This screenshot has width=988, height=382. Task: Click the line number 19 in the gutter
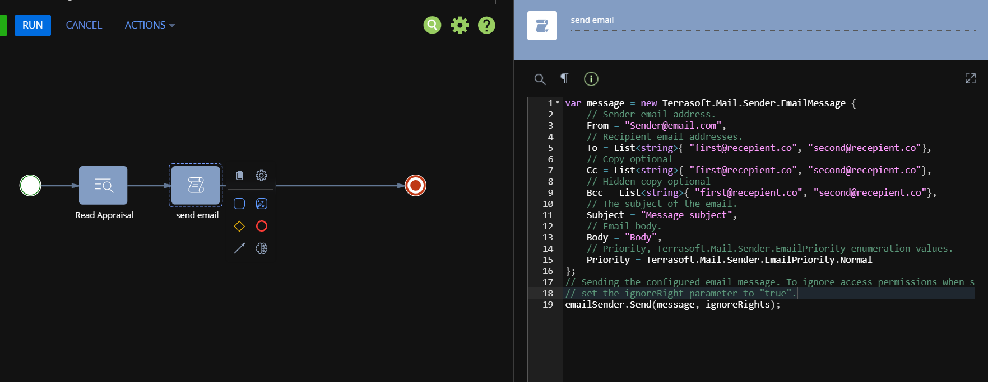point(548,304)
